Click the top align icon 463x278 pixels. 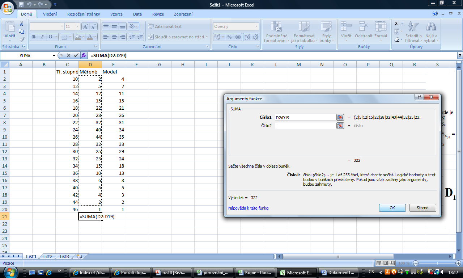106,26
